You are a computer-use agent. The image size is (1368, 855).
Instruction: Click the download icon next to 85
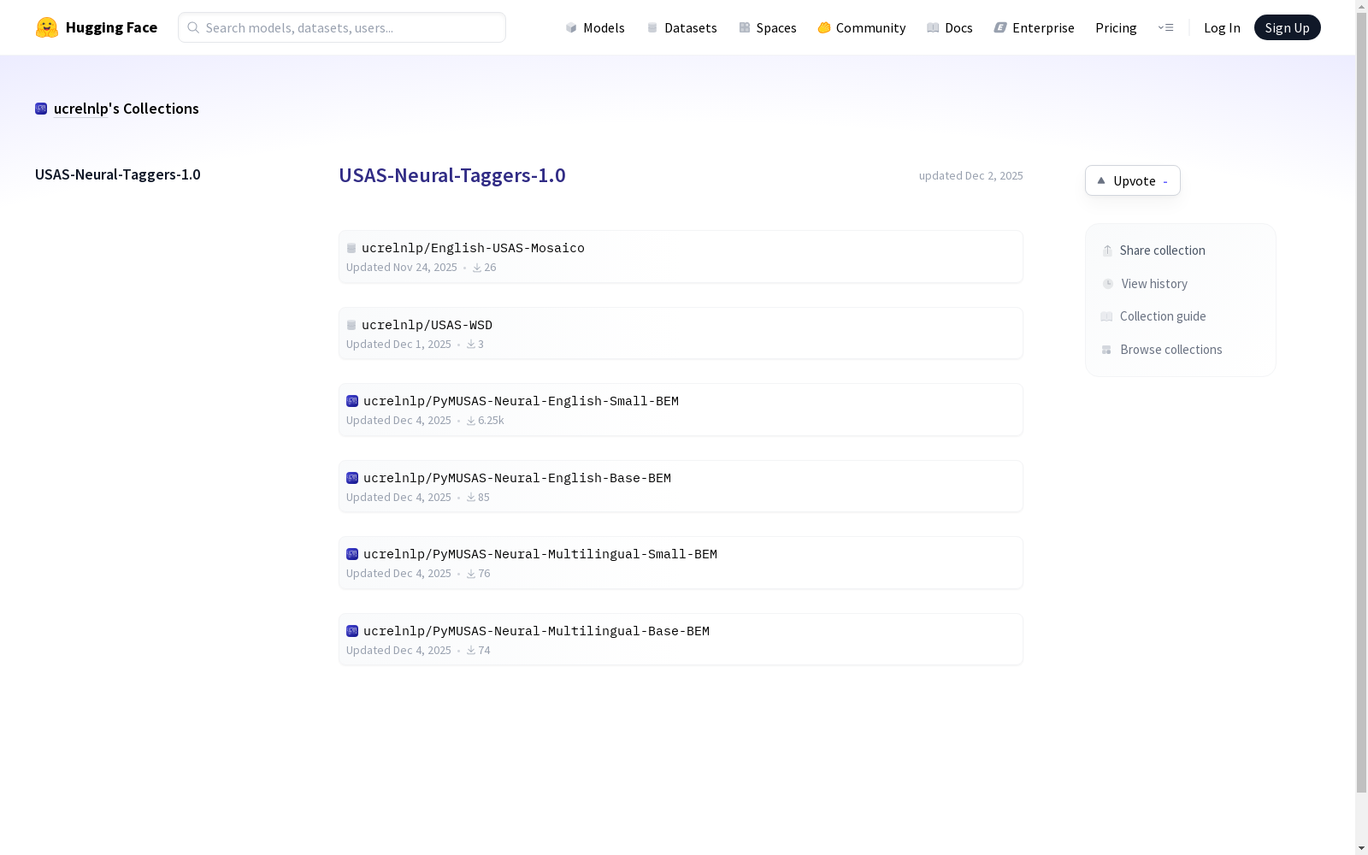[471, 498]
